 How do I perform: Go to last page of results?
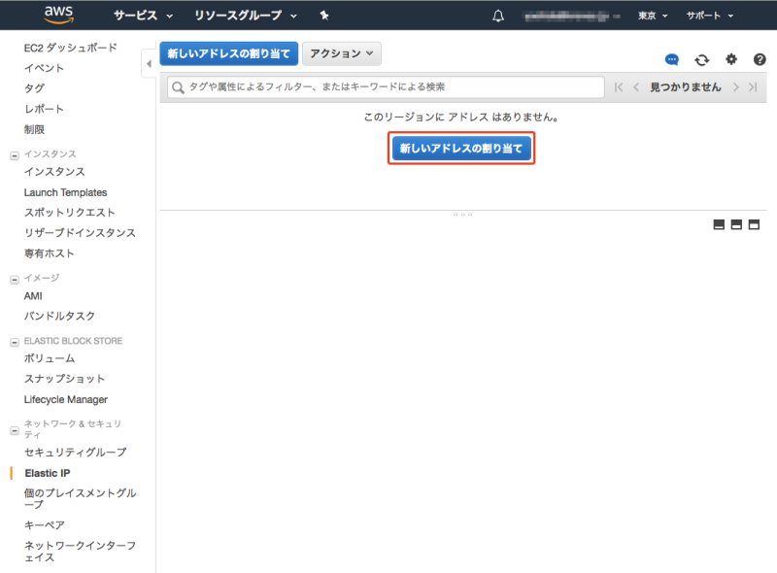(x=753, y=87)
